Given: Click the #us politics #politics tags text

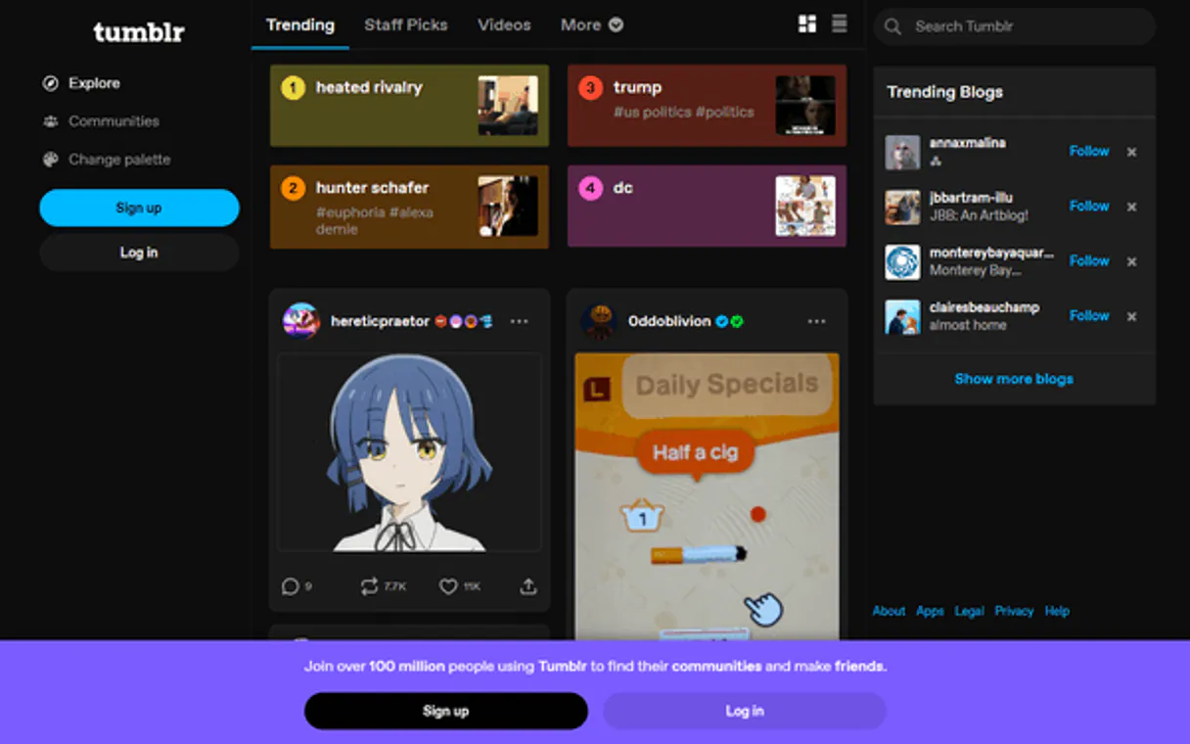Looking at the screenshot, I should 684,113.
